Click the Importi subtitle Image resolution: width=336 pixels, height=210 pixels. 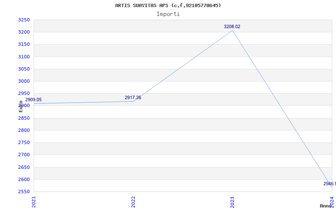[x=168, y=14]
